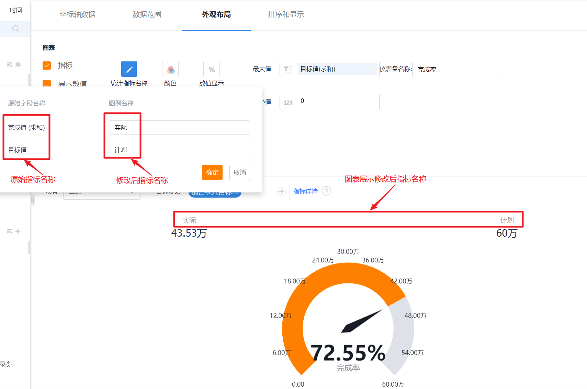Image resolution: width=587 pixels, height=389 pixels.
Task: Open the 指标详情 link
Action: point(305,191)
